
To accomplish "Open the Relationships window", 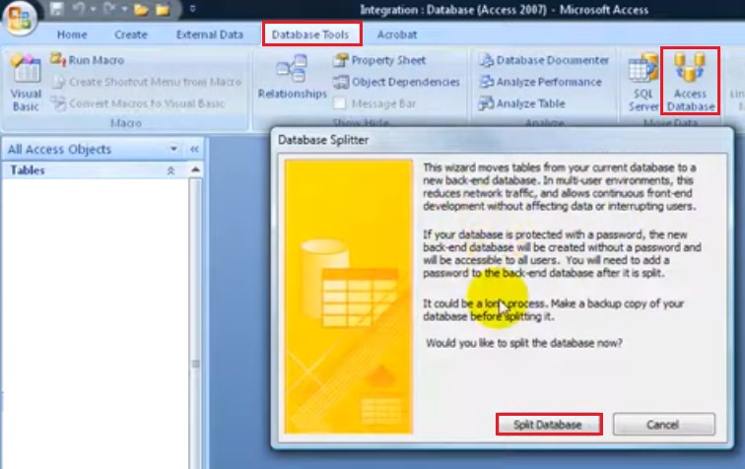I will [x=293, y=77].
